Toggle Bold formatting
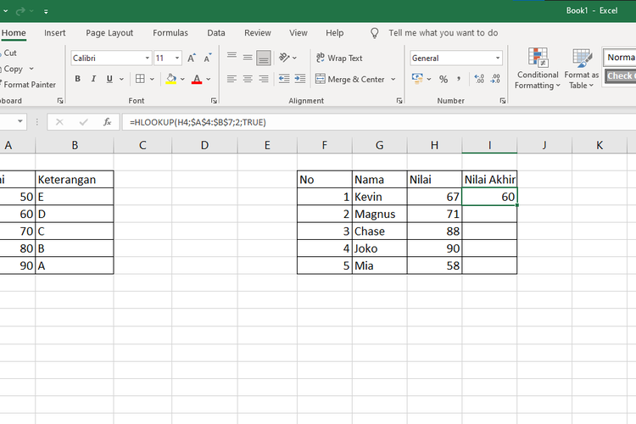Screen dimensions: 636x424 (78, 79)
